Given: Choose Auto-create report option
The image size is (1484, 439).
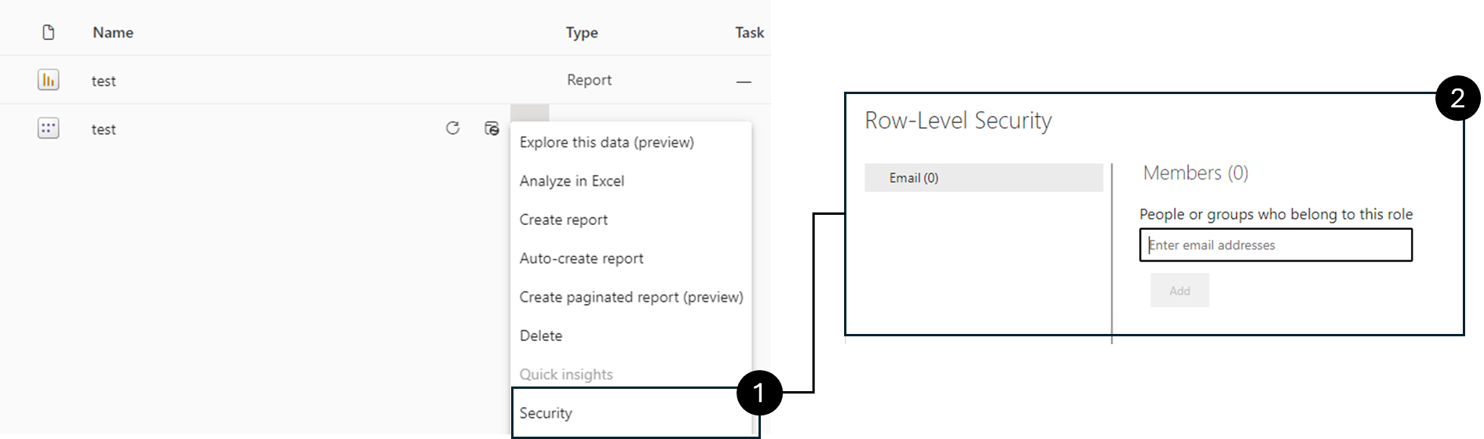Looking at the screenshot, I should [x=581, y=258].
